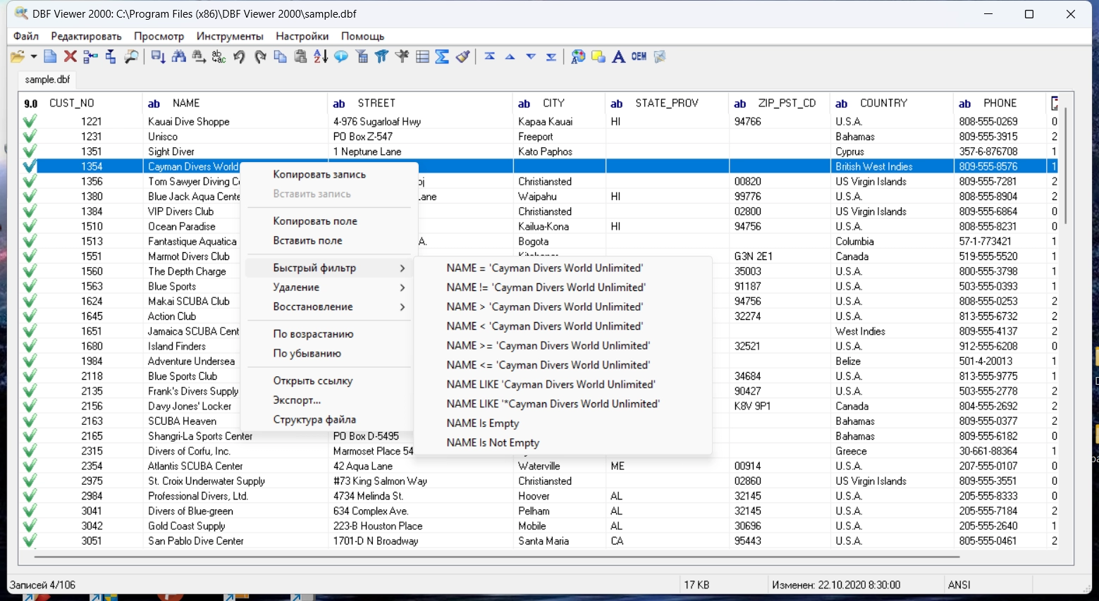Click the COUNTRY column header
The height and width of the screenshot is (601, 1099).
(x=883, y=104)
